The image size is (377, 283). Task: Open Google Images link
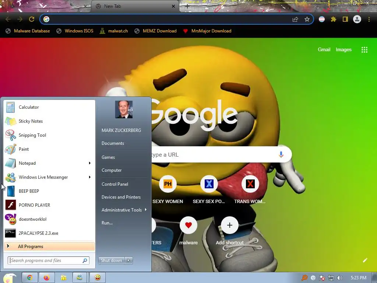pyautogui.click(x=343, y=50)
